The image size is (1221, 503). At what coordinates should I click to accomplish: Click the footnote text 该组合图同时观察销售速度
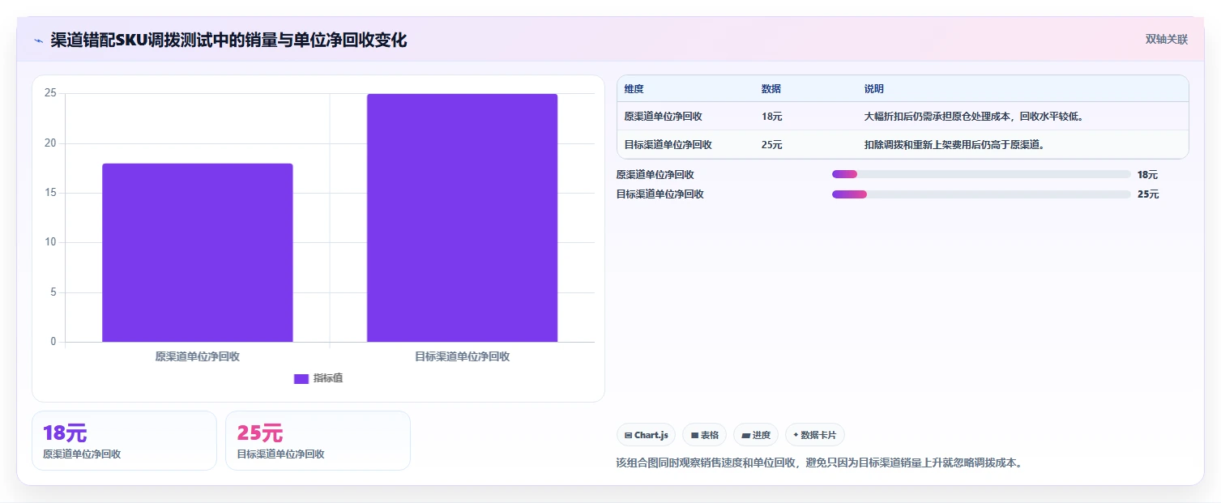tap(818, 463)
